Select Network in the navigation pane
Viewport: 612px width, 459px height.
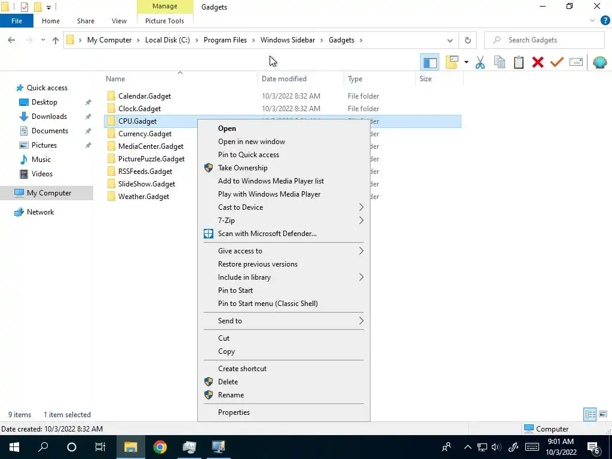40,212
